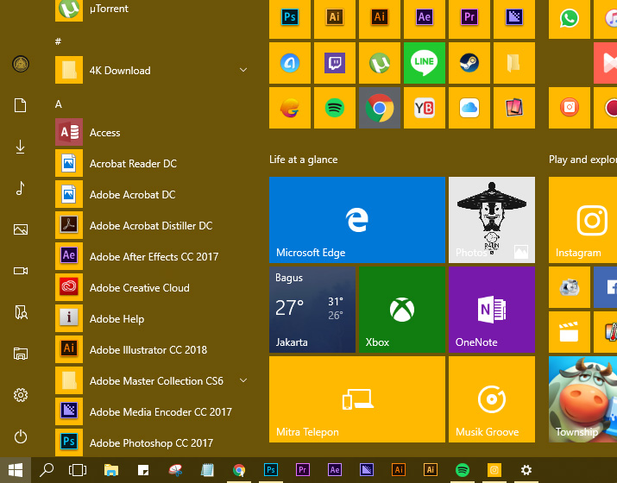The height and width of the screenshot is (483, 617).
Task: Open Adobe Creative Cloud from the list
Action: tap(139, 287)
